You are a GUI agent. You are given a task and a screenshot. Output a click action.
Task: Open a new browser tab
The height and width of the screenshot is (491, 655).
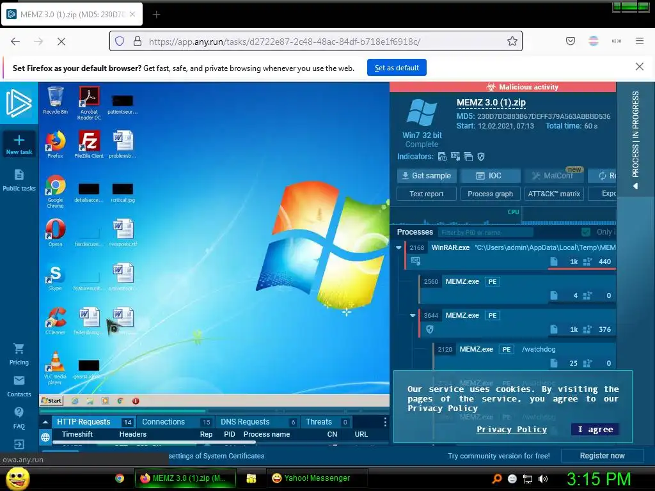coord(156,15)
